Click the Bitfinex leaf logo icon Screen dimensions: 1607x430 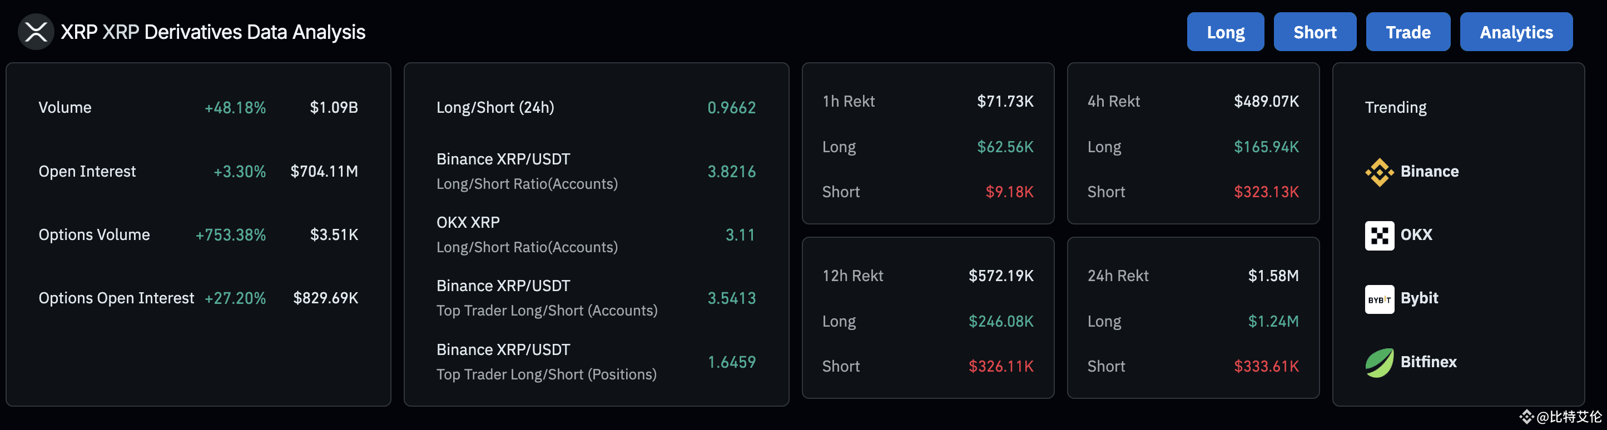1380,363
